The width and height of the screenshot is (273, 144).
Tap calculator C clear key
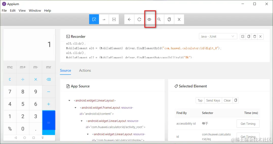point(10,80)
